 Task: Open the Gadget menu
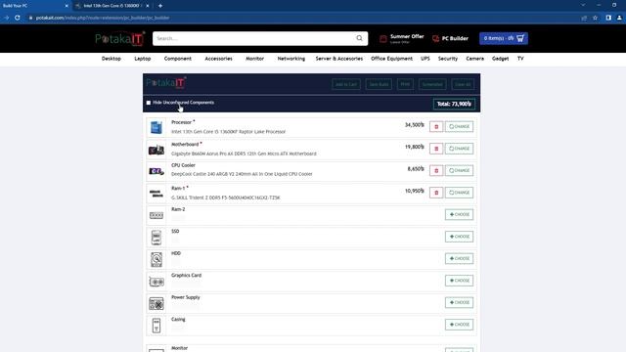click(x=500, y=59)
